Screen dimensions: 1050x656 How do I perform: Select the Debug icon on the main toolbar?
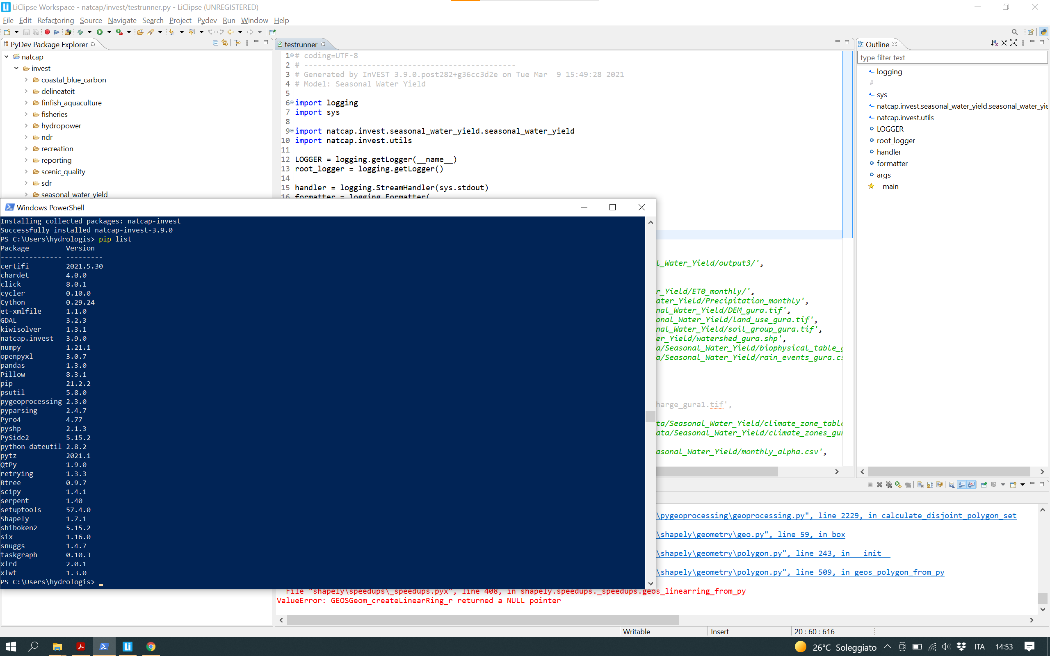(80, 32)
